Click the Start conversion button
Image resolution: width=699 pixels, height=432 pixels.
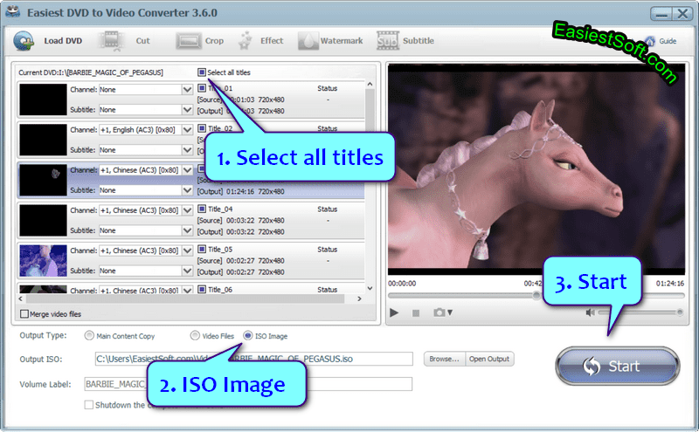click(618, 366)
